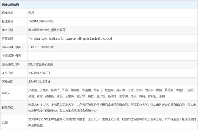Select publish date 2023年12月29日
Image resolution: width=198 pixels, height=130 pixels.
39,73
